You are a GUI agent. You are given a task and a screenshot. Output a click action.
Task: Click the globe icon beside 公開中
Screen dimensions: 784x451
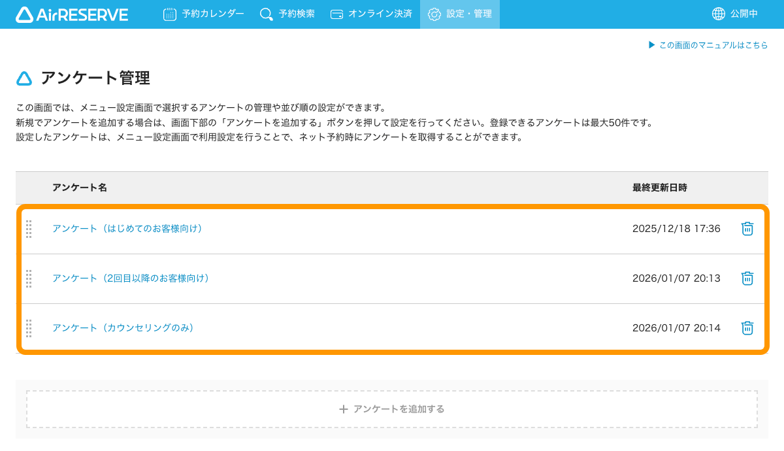tap(719, 14)
